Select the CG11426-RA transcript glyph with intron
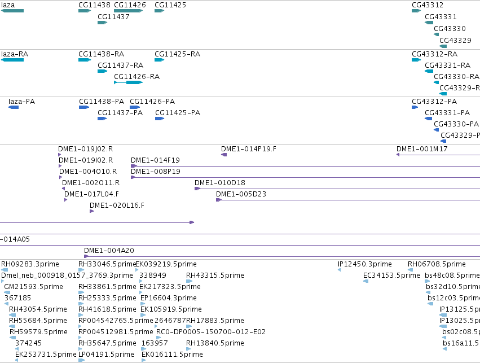The height and width of the screenshot is (363, 480). (128, 82)
